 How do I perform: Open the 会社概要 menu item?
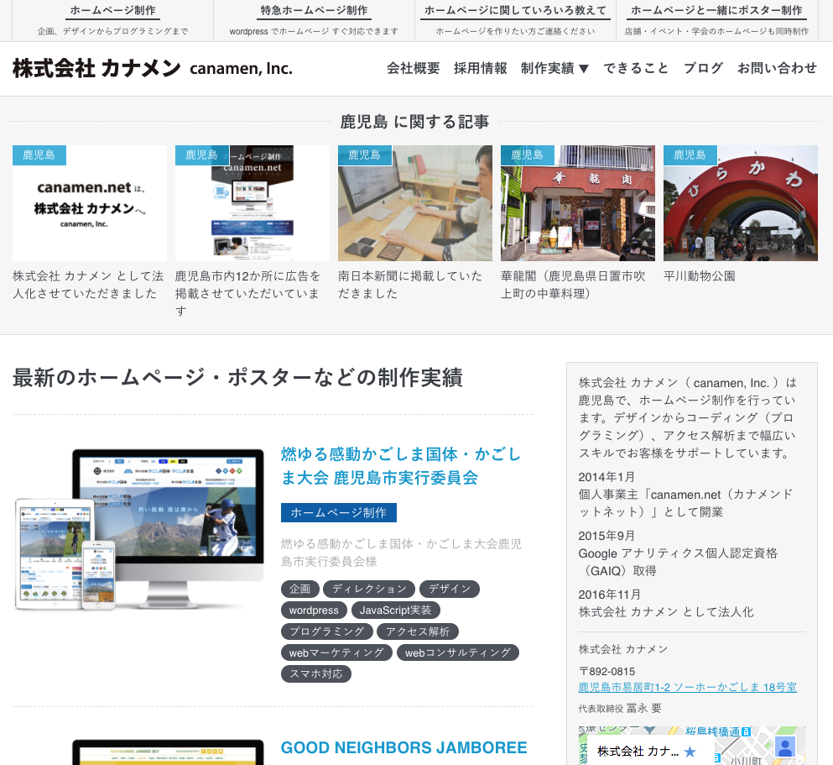pyautogui.click(x=414, y=69)
